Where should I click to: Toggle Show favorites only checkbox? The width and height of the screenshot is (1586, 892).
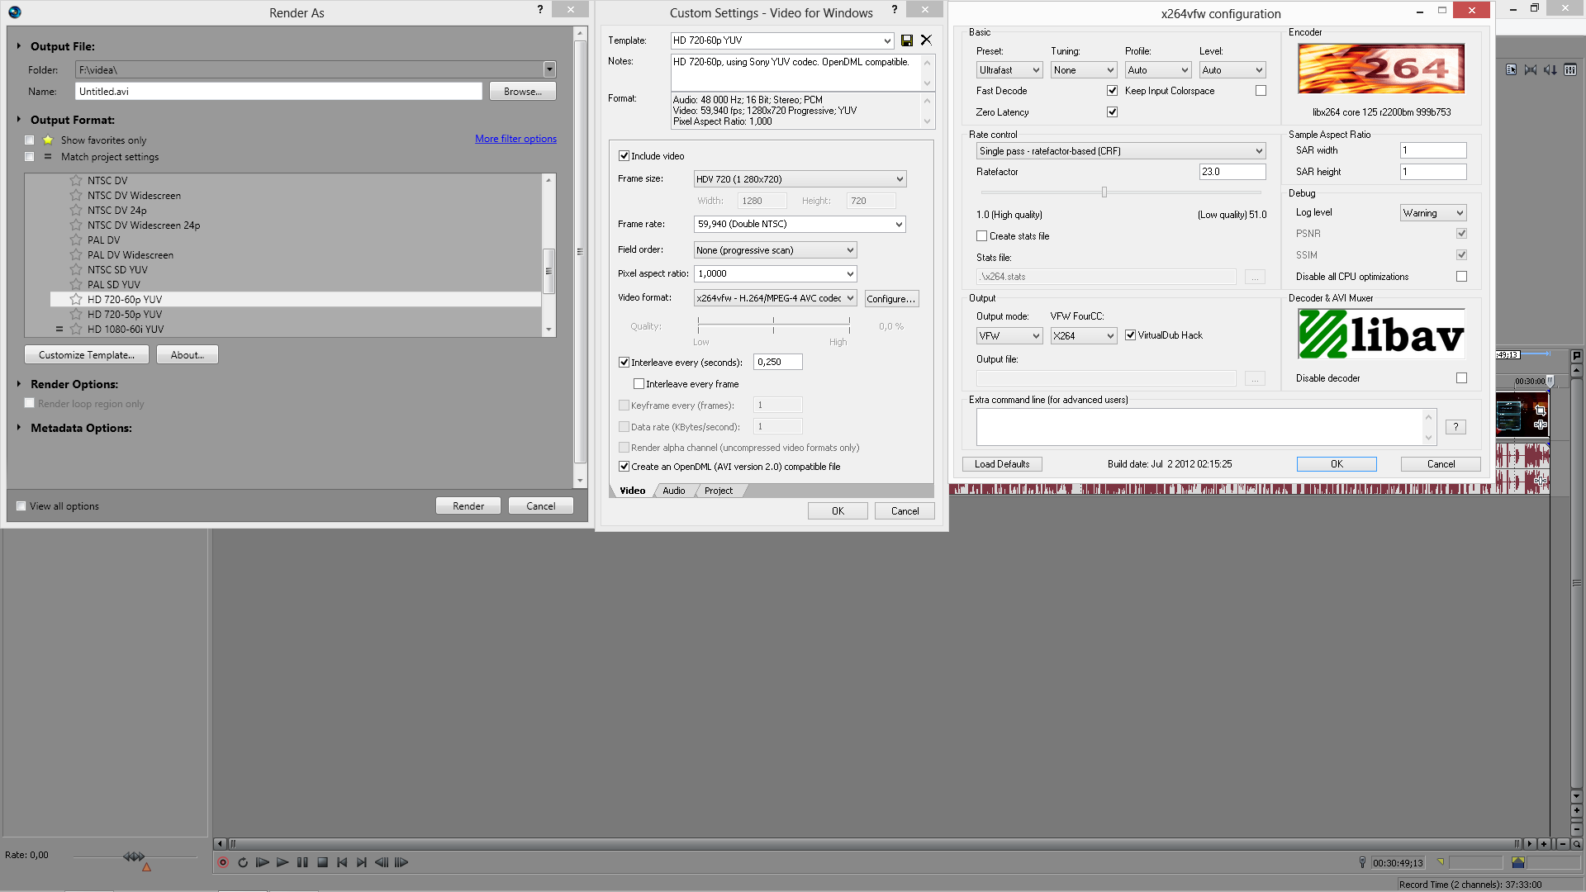tap(30, 140)
